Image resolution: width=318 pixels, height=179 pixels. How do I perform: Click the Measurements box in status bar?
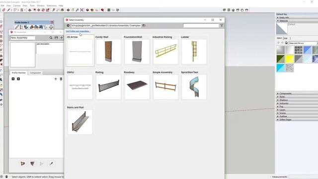point(303,177)
